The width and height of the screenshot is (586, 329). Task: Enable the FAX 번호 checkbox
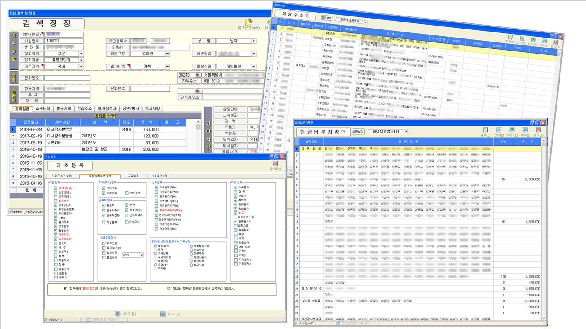(127, 193)
